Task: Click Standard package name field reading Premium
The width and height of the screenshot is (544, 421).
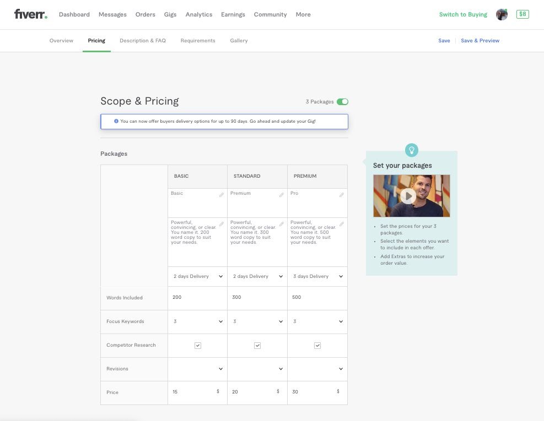Action: (257, 203)
